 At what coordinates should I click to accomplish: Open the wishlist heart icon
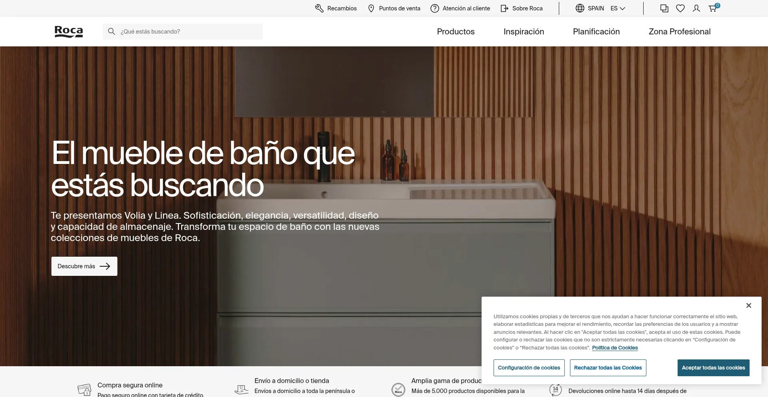[680, 8]
